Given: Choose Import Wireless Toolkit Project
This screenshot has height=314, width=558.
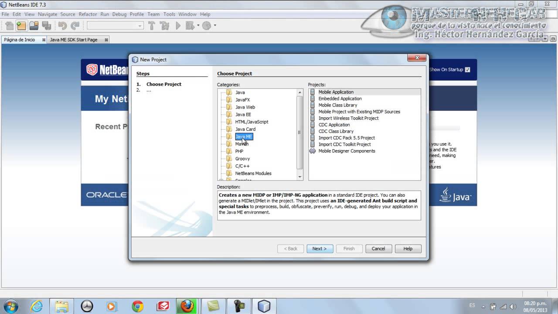Looking at the screenshot, I should coord(348,118).
